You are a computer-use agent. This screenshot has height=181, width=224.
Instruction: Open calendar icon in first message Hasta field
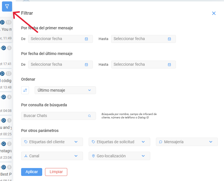tap(169, 39)
